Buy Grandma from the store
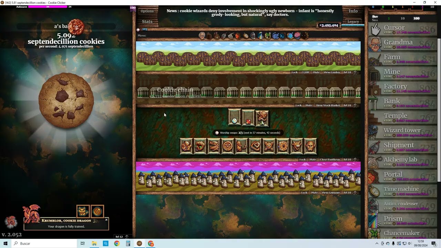 click(402, 44)
